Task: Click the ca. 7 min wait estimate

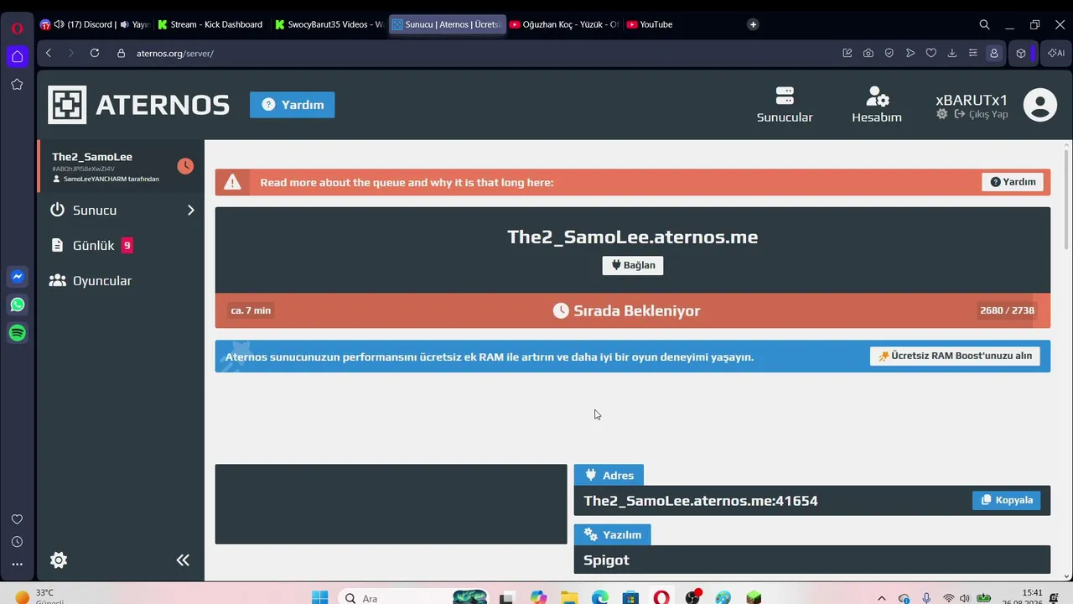Action: click(x=251, y=310)
